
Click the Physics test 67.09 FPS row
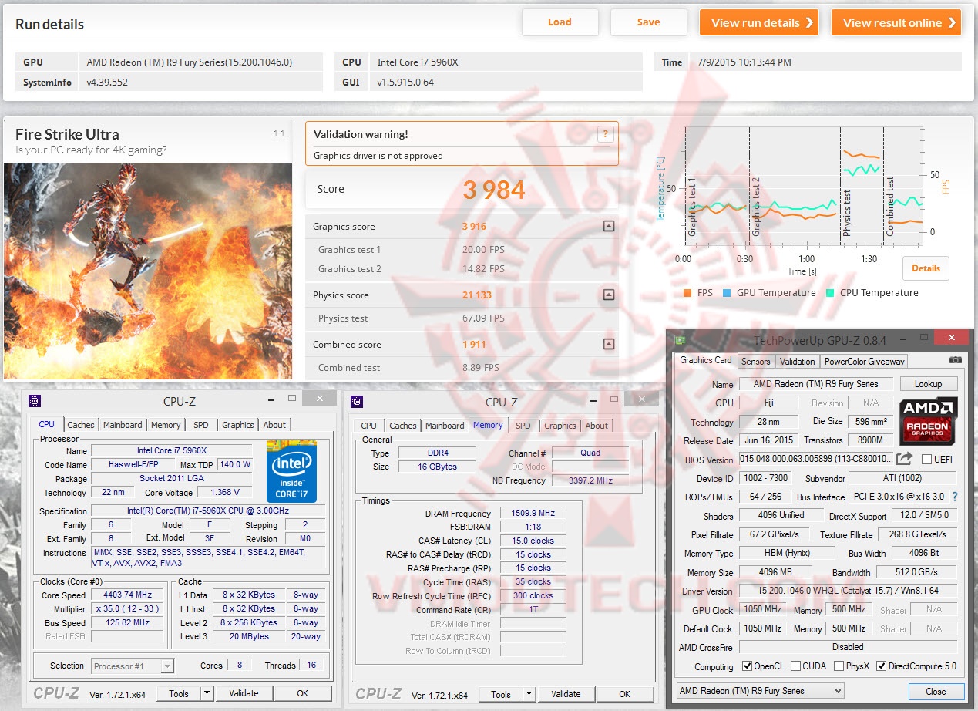[x=462, y=318]
